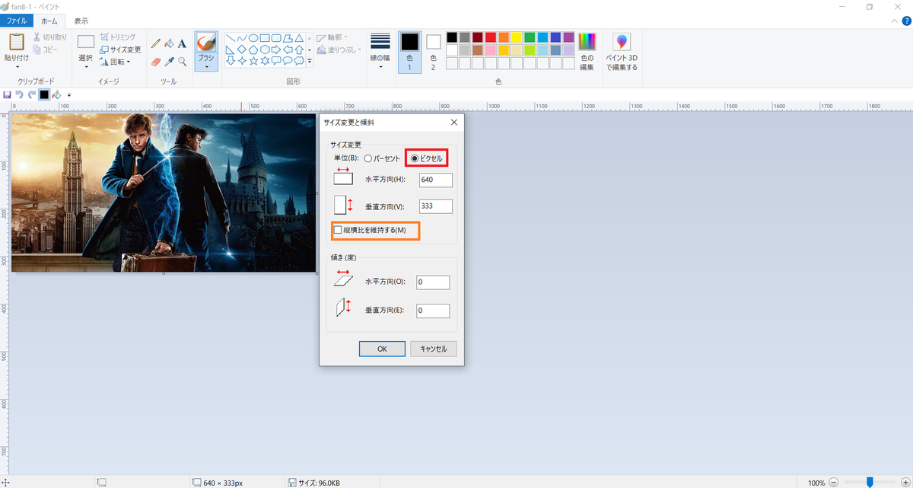Pick the yellow color swatch
Viewport: 913px width, 488px height.
(x=517, y=37)
